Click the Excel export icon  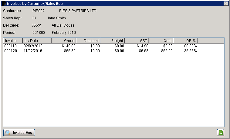click(x=221, y=133)
